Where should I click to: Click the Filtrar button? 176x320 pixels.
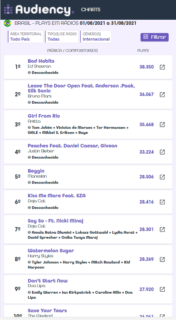click(x=154, y=37)
